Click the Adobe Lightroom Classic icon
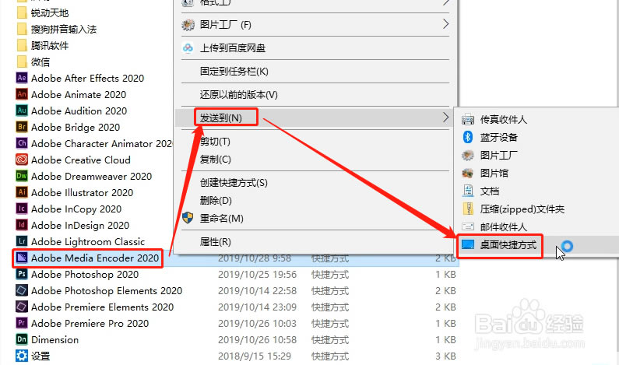This screenshot has height=365, width=619. point(22,241)
